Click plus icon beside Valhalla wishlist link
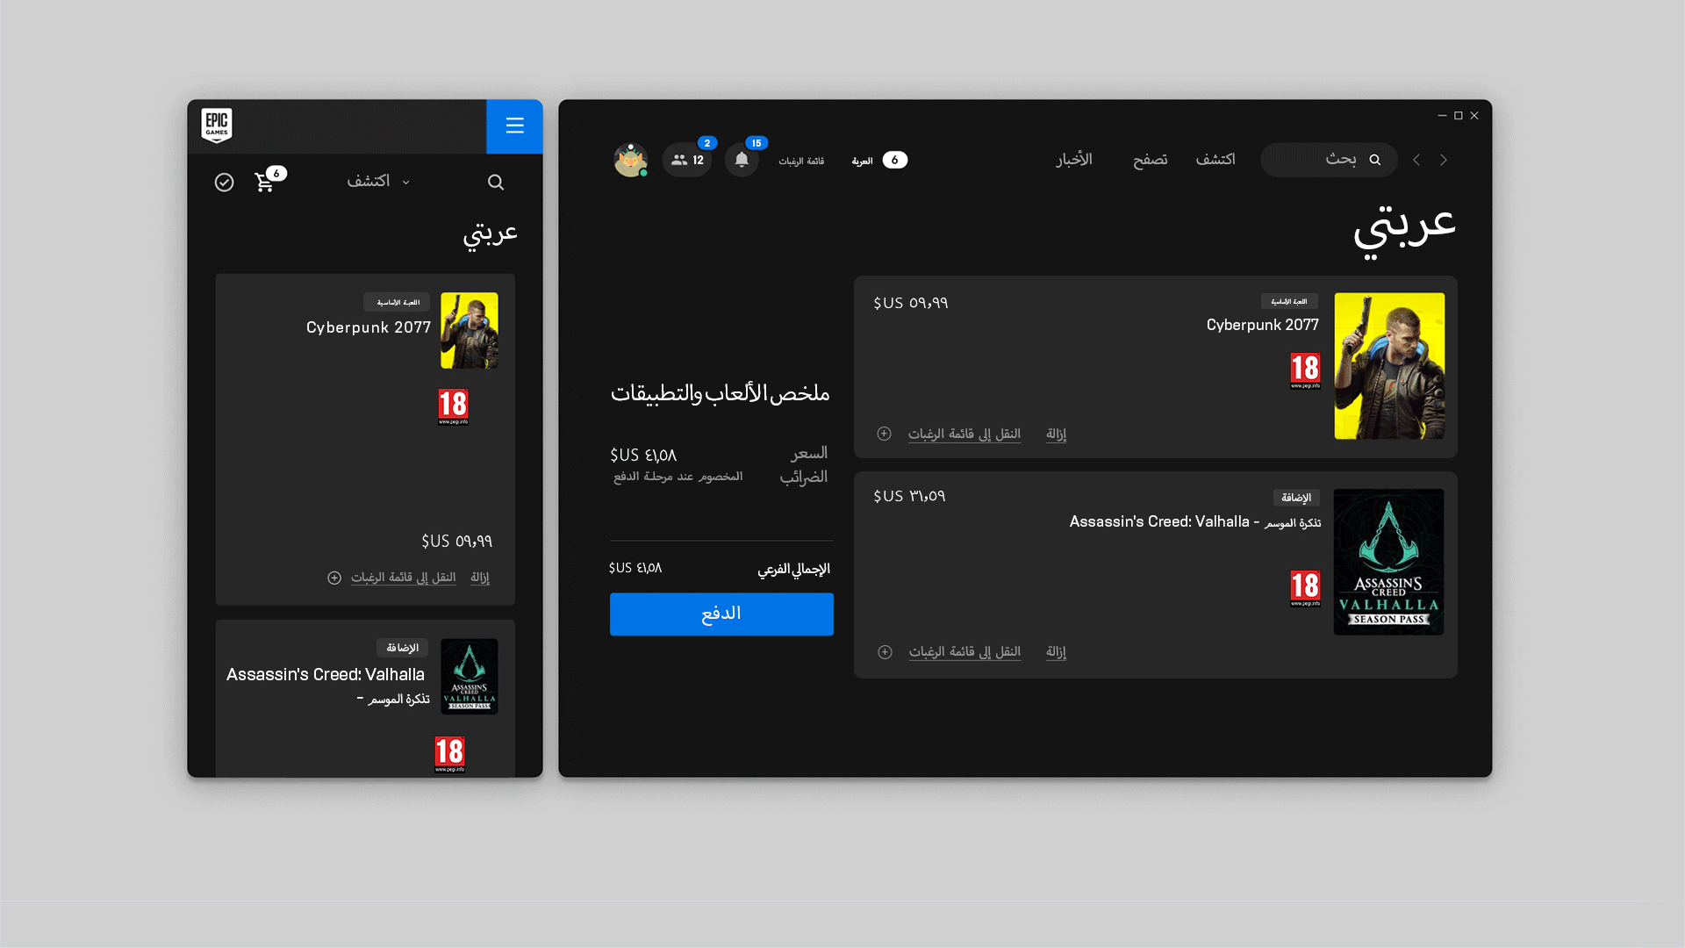The image size is (1685, 948). 885,651
